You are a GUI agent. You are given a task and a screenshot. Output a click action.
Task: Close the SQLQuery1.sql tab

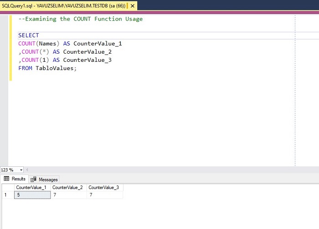(133, 6)
